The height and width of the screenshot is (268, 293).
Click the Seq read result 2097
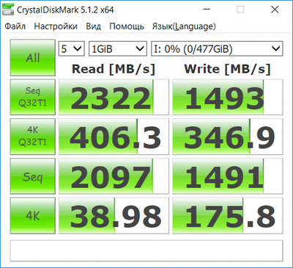(x=114, y=176)
